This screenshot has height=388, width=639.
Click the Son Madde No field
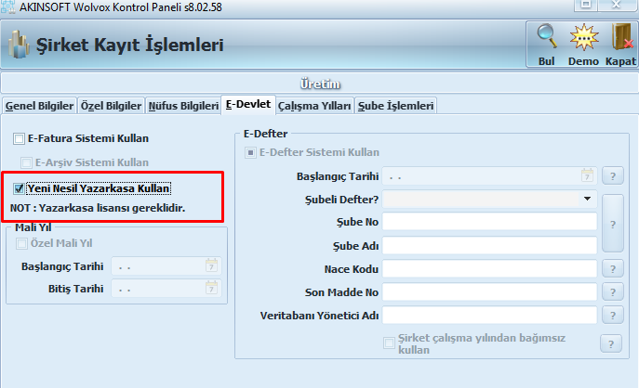click(x=489, y=292)
